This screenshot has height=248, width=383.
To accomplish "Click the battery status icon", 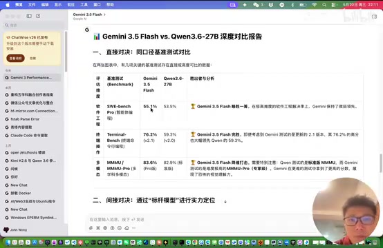I will [x=303, y=5].
